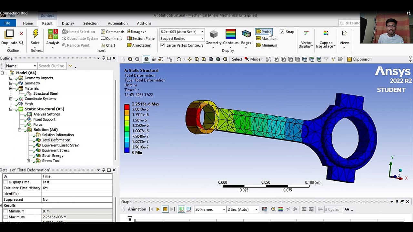
Task: Open the Views icon in ribbon
Action: 344,33
